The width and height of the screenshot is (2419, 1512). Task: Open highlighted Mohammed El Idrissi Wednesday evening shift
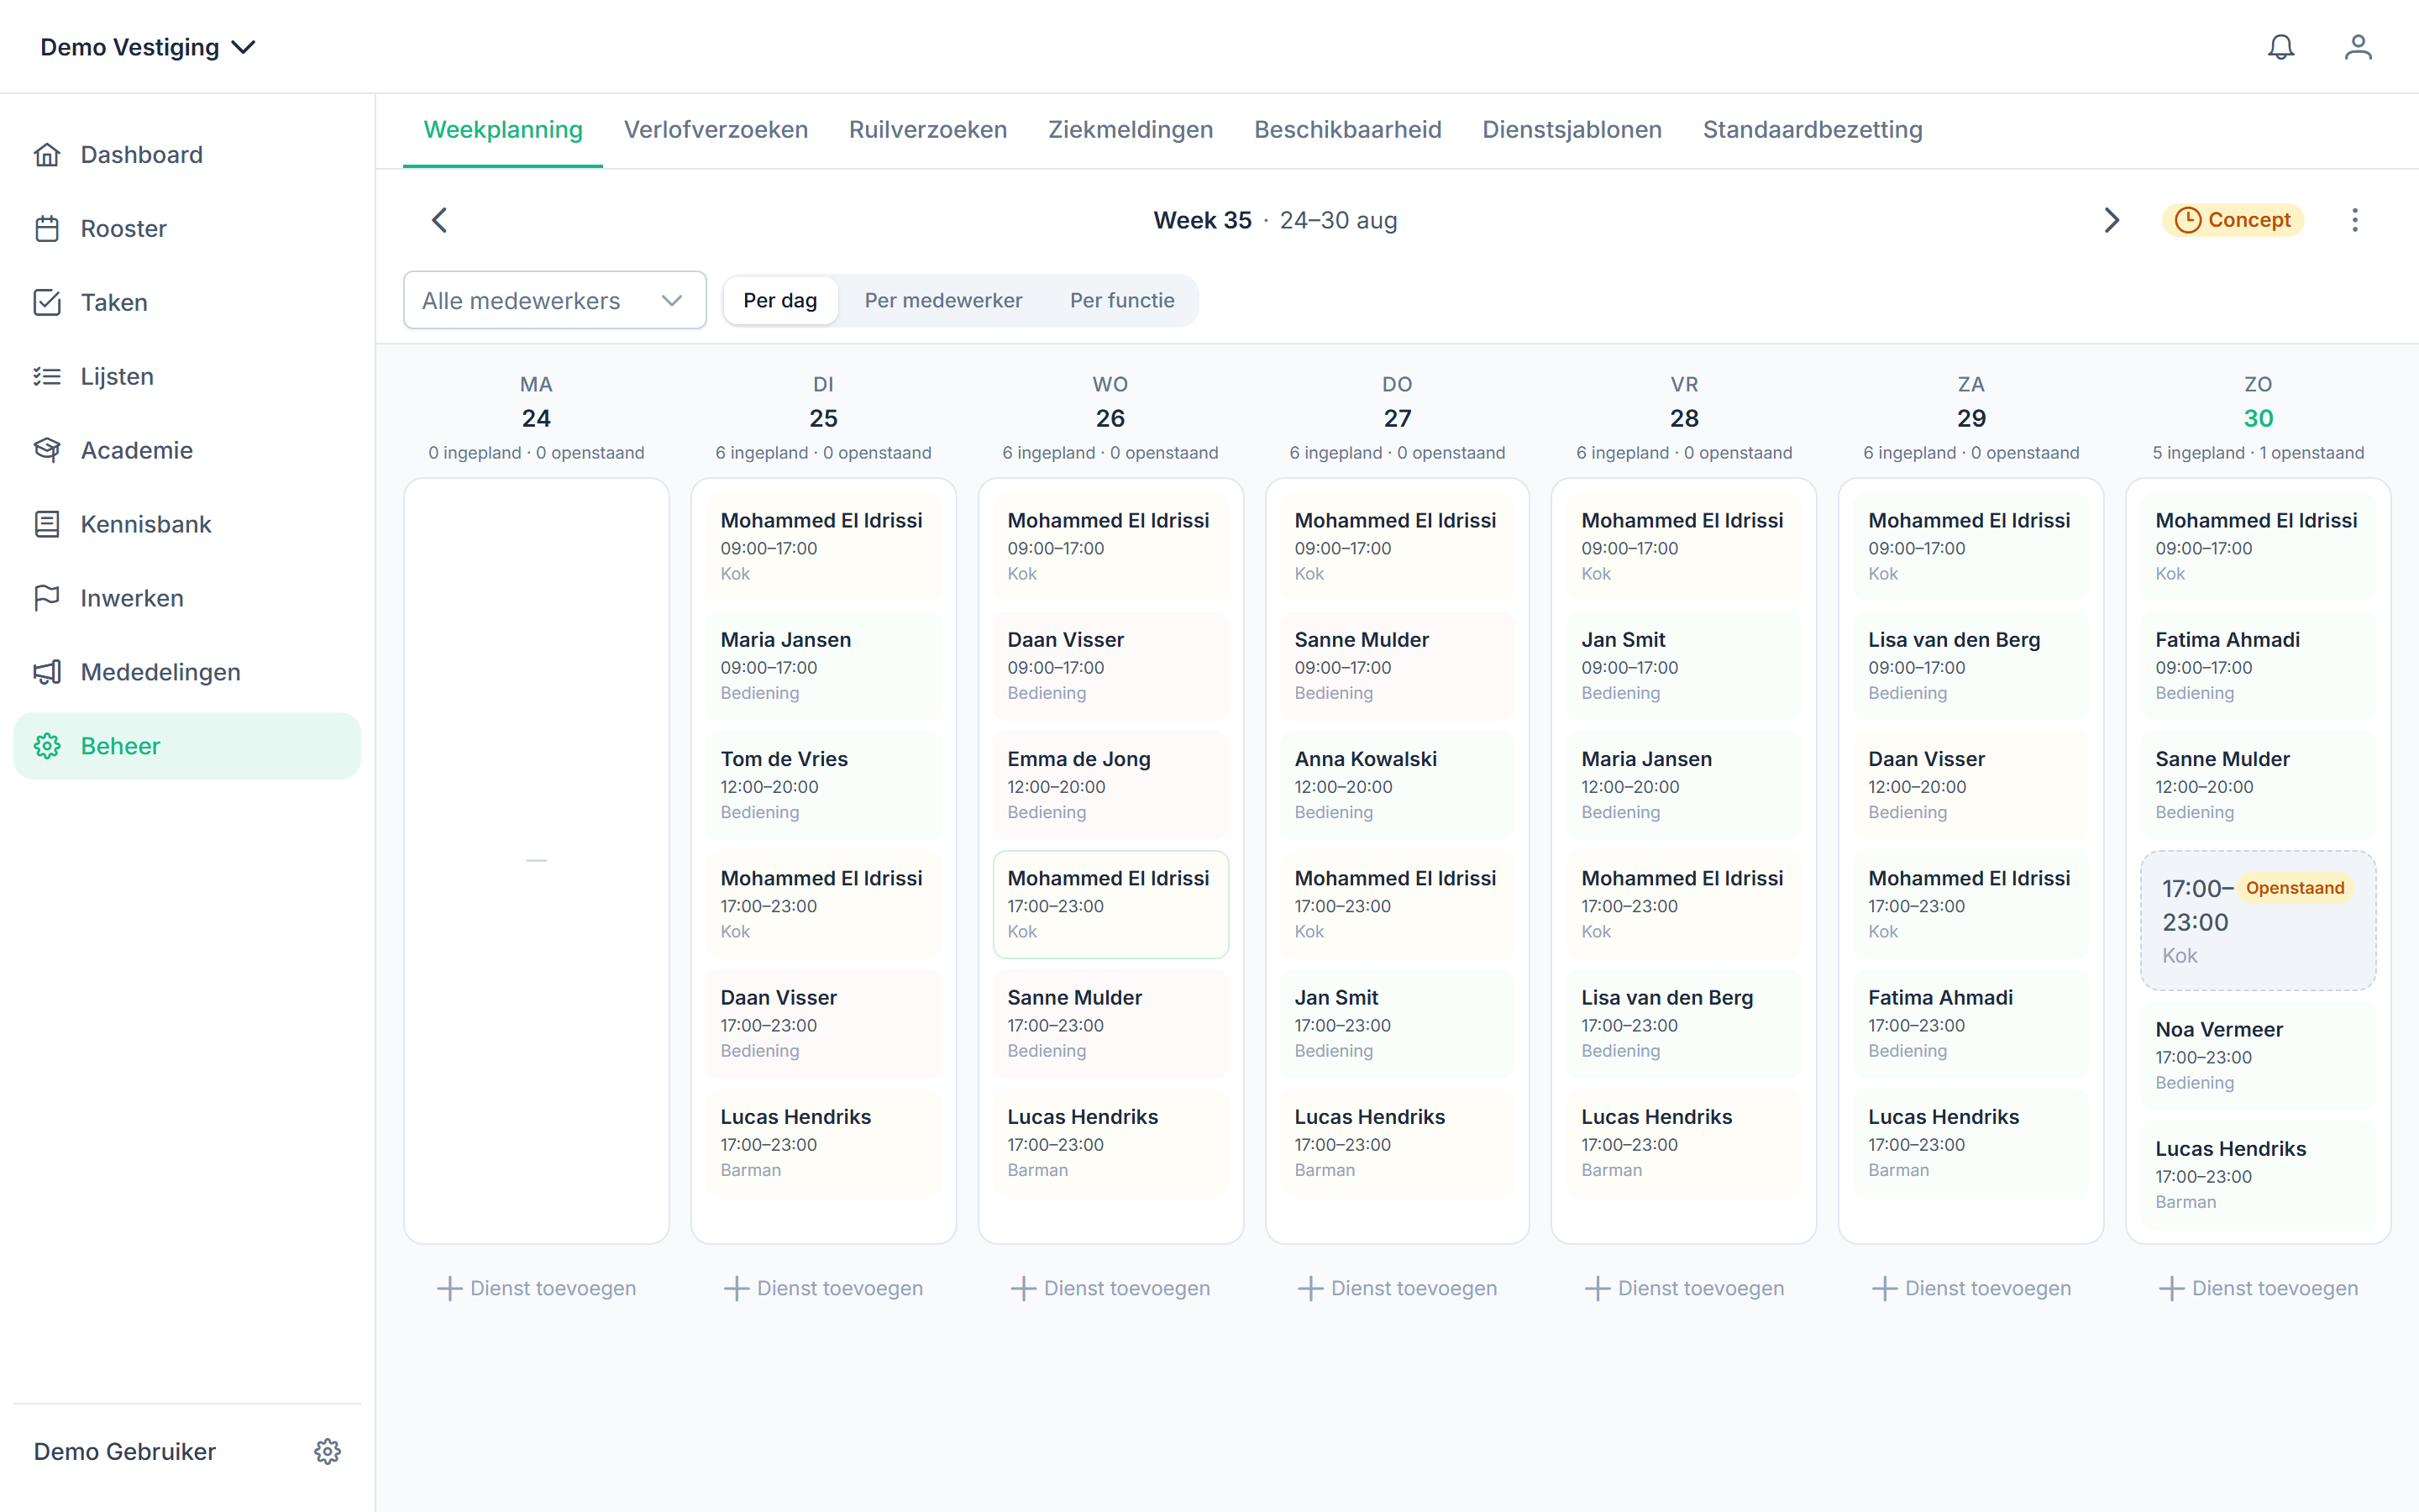click(x=1110, y=904)
